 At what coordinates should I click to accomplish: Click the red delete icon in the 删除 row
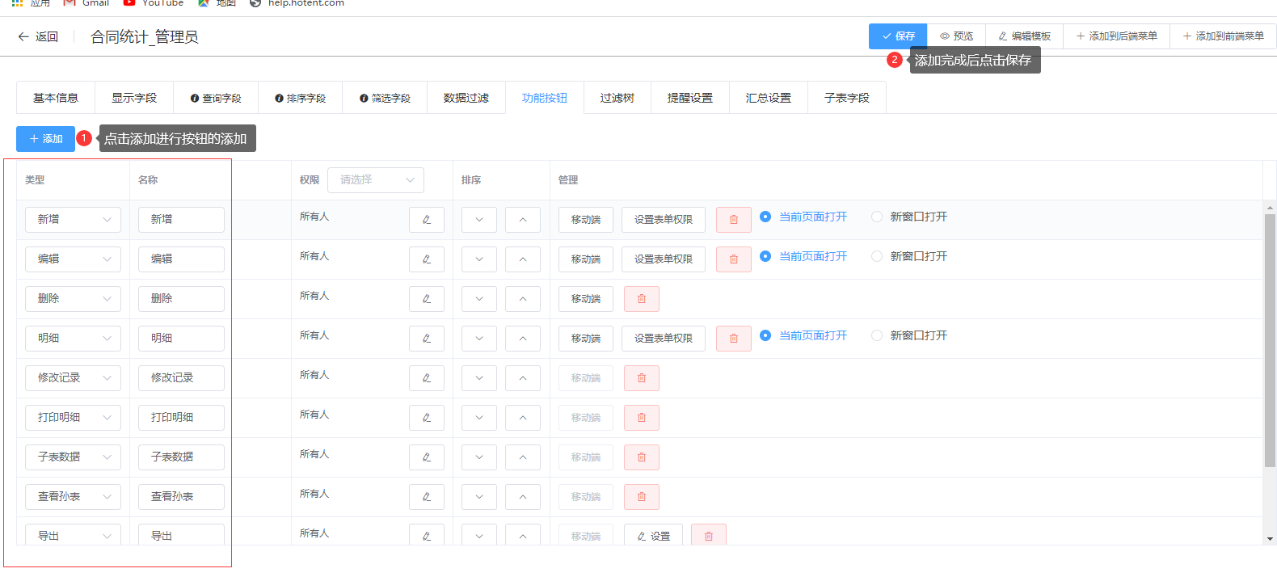pyautogui.click(x=641, y=299)
